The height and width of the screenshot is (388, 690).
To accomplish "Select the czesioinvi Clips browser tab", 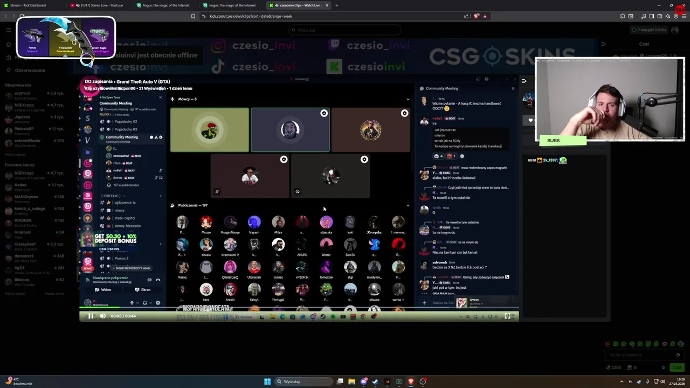I will click(298, 5).
